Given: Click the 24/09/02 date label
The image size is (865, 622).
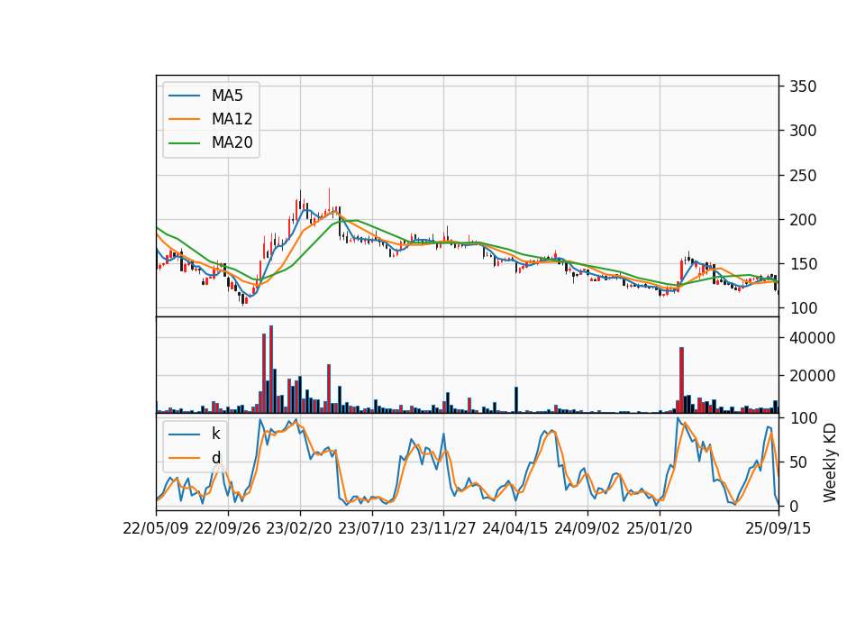Looking at the screenshot, I should pyautogui.click(x=587, y=528).
